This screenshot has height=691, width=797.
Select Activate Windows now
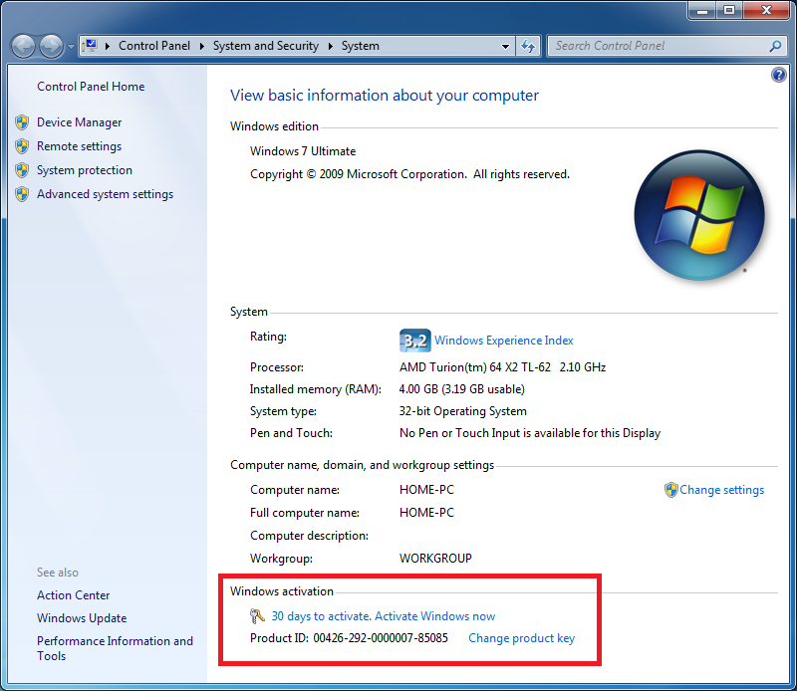click(434, 616)
